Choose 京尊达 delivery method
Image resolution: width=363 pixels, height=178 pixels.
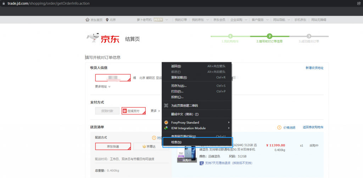point(151,147)
